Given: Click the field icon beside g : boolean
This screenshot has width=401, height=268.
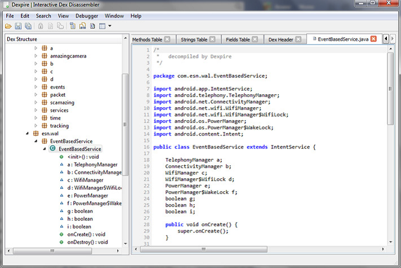Looking at the screenshot, I should pyautogui.click(x=61, y=211).
